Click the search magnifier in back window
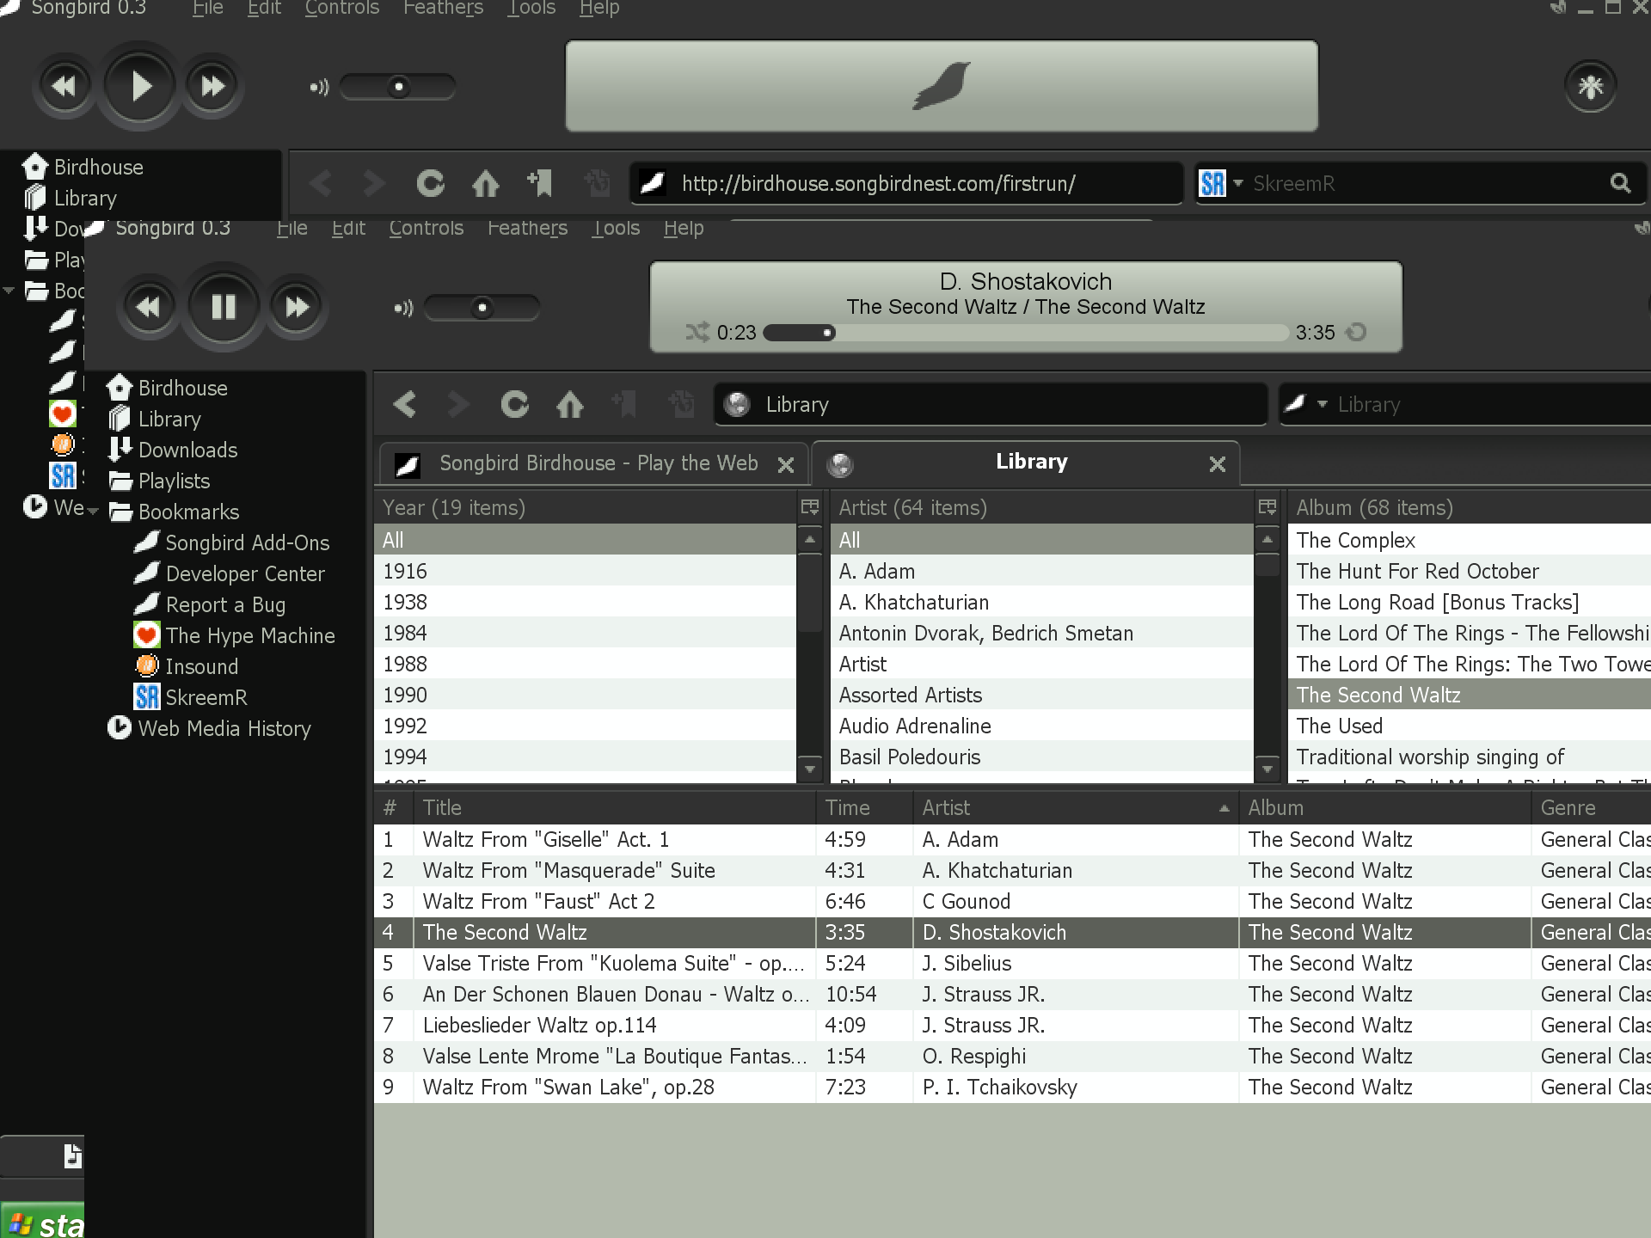This screenshot has width=1651, height=1238. (1621, 183)
